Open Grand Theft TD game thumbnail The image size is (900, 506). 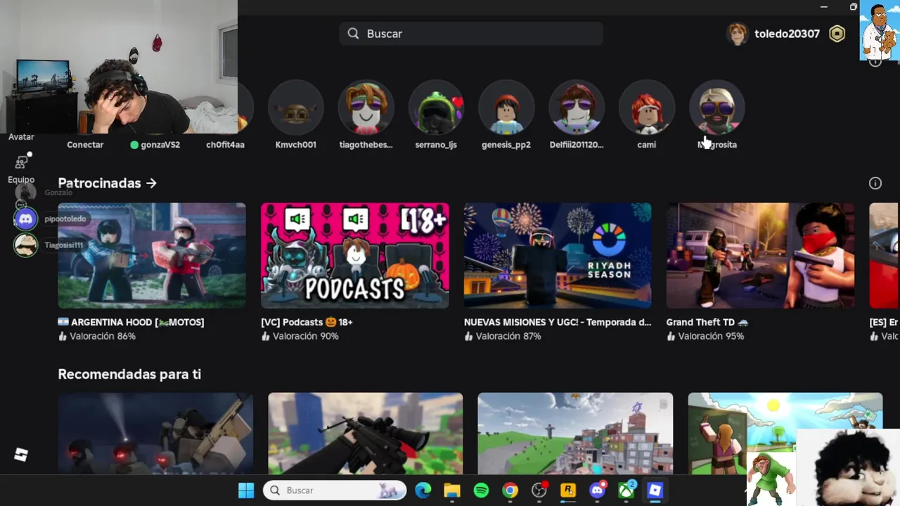point(760,256)
